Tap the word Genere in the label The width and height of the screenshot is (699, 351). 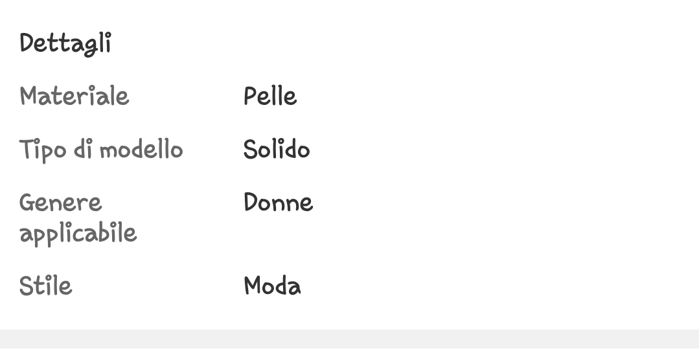pos(60,203)
